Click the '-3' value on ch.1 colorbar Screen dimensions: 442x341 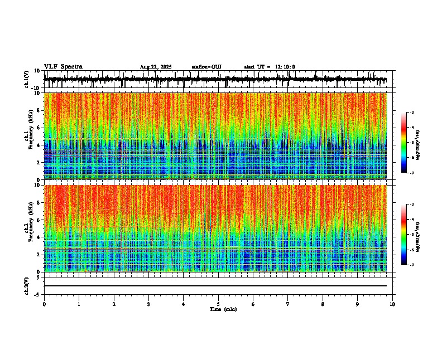(x=412, y=113)
